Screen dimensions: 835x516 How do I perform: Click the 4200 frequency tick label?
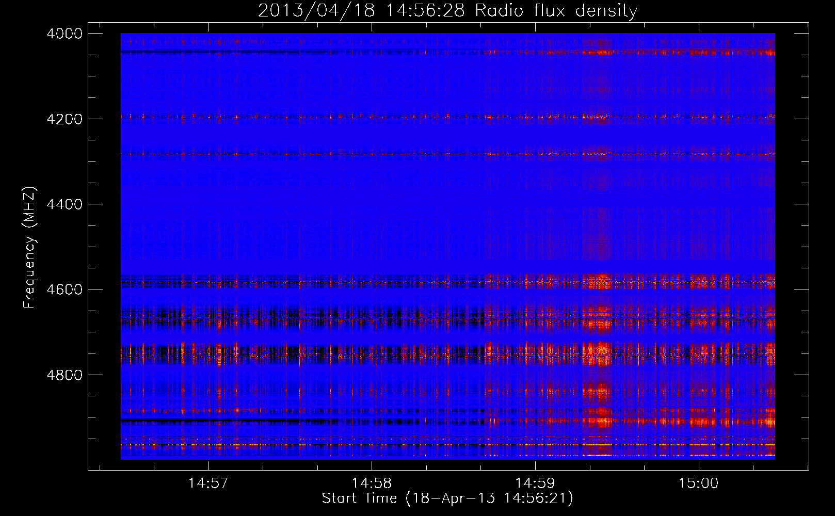[x=65, y=119]
